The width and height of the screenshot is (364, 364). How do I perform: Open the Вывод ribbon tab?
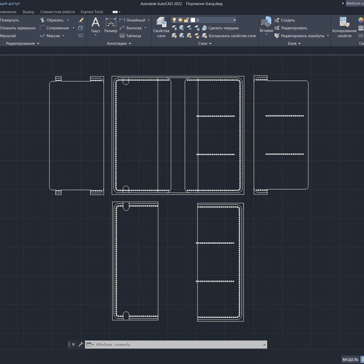click(28, 12)
